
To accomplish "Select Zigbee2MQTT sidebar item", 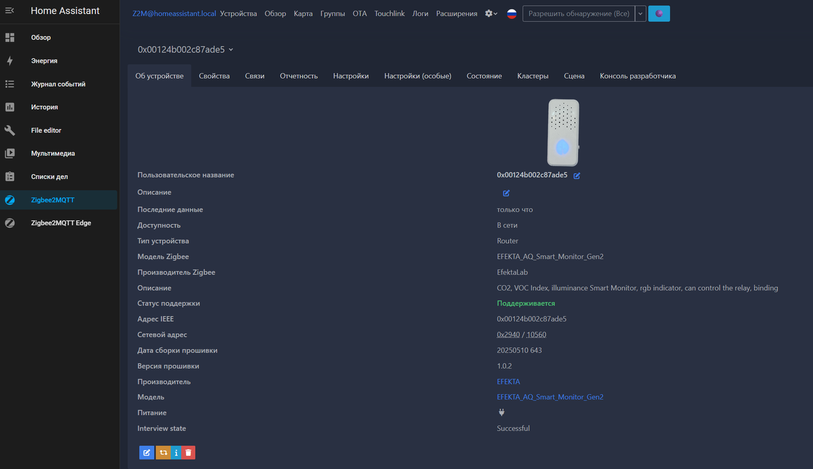I will (58, 200).
